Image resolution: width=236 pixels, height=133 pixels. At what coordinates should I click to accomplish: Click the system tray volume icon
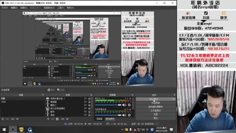click(x=143, y=129)
